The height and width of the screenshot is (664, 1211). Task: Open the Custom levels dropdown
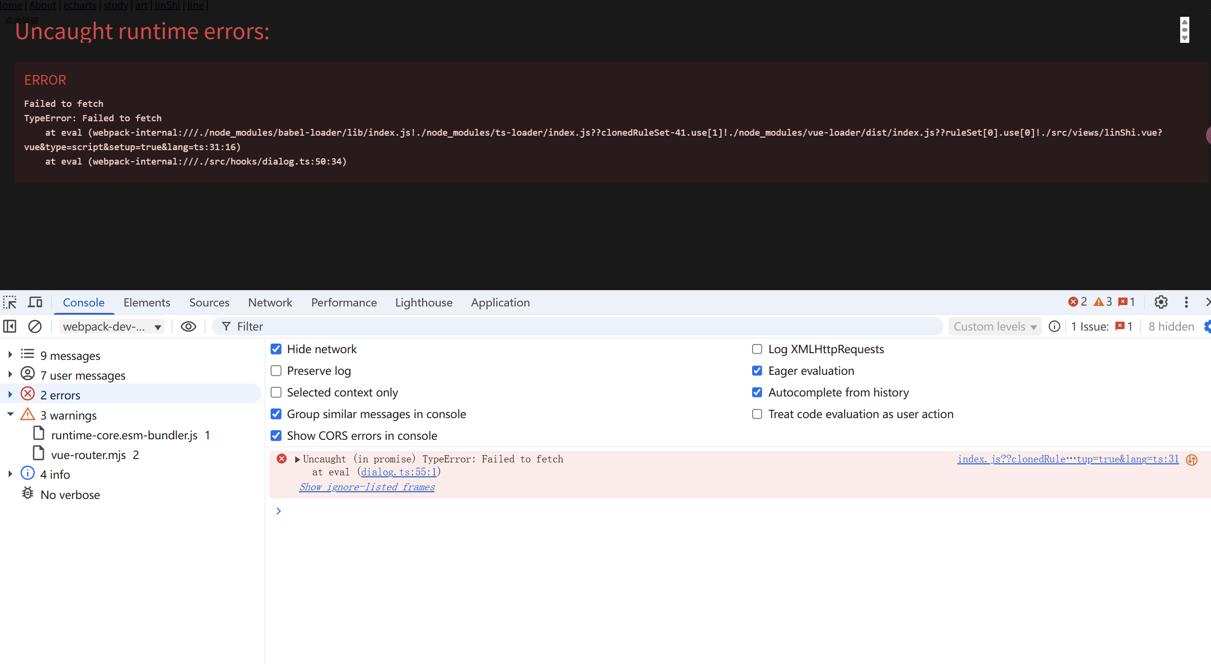(x=994, y=326)
